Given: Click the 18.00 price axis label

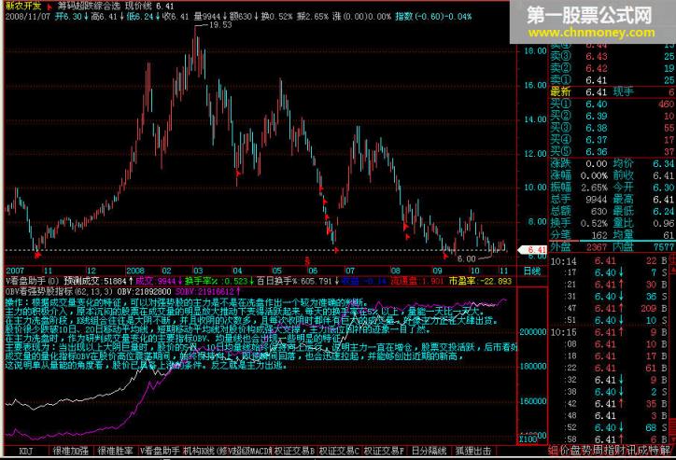Looking at the screenshot, I should click(535, 50).
